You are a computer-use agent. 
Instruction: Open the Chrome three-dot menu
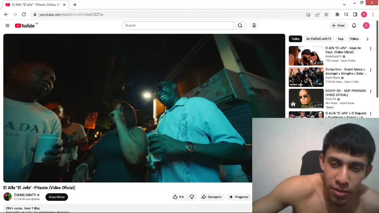tap(373, 14)
